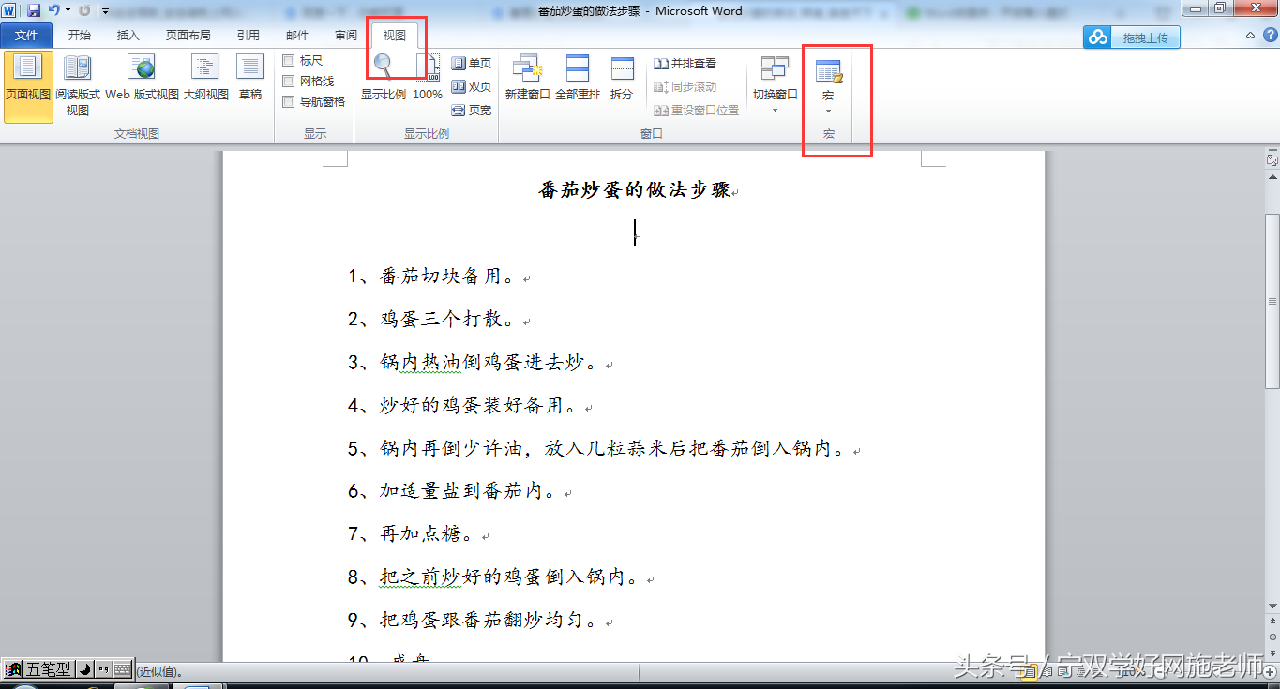Set zoom to 100%

point(428,77)
